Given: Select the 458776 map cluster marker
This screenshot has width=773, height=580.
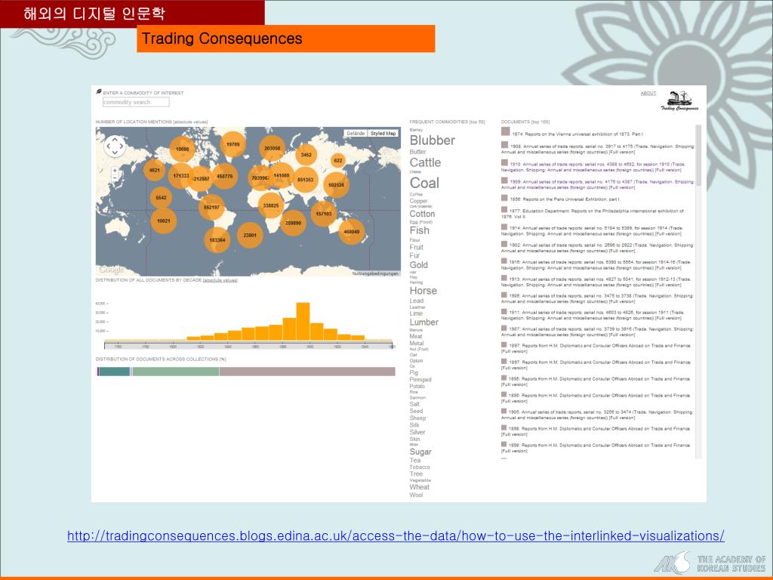Looking at the screenshot, I should 225,176.
